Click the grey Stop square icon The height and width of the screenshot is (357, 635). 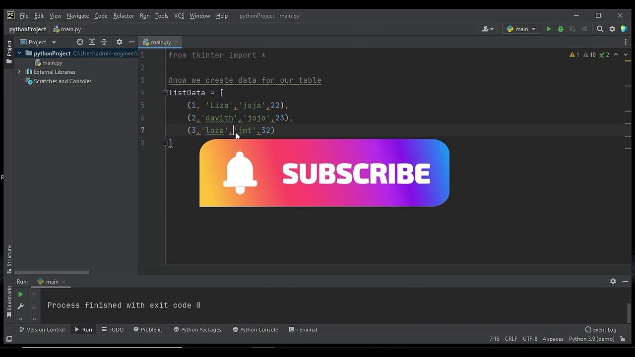[585, 29]
